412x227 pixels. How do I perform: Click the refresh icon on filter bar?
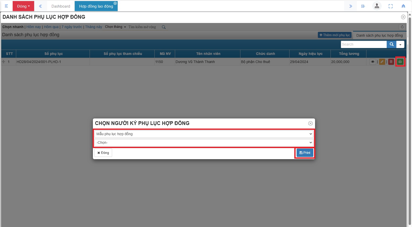point(402,27)
